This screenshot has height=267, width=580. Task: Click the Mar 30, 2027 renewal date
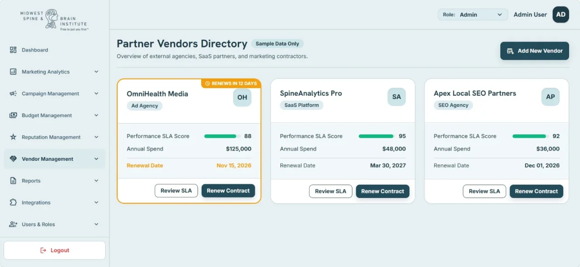coord(388,165)
